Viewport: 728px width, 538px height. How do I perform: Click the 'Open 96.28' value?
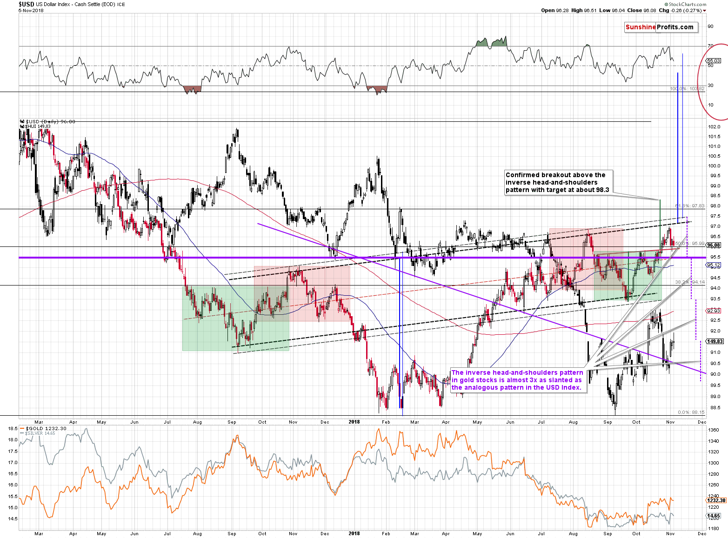tap(554, 10)
